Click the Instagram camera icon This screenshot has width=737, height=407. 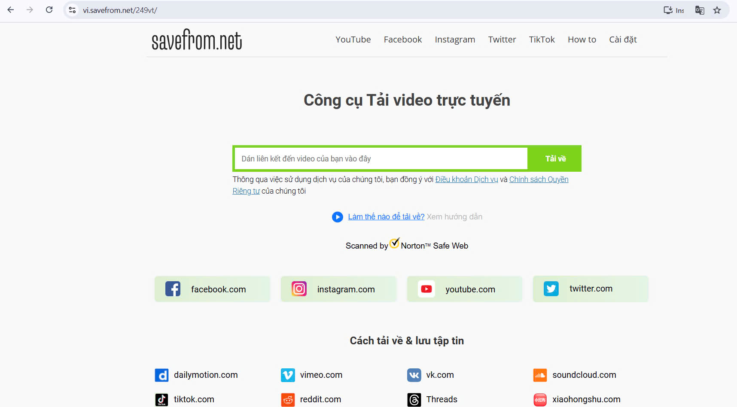tap(299, 289)
